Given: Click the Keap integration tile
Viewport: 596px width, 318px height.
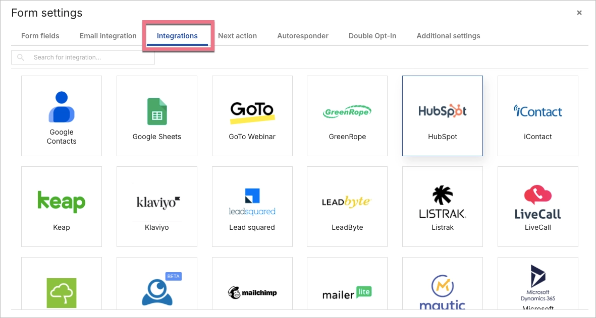Looking at the screenshot, I should (61, 206).
